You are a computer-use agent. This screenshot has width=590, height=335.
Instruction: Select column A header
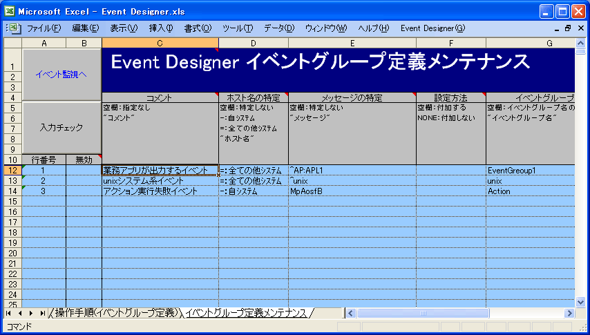click(44, 43)
